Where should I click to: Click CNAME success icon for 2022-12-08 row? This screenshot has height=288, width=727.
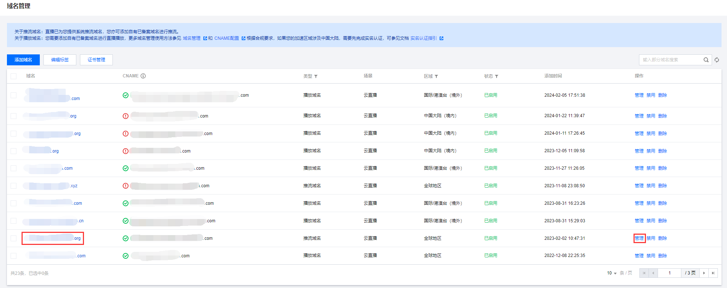126,256
